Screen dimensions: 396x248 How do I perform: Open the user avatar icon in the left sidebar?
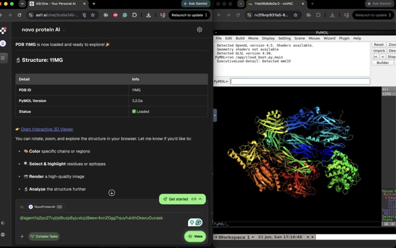(3, 43)
